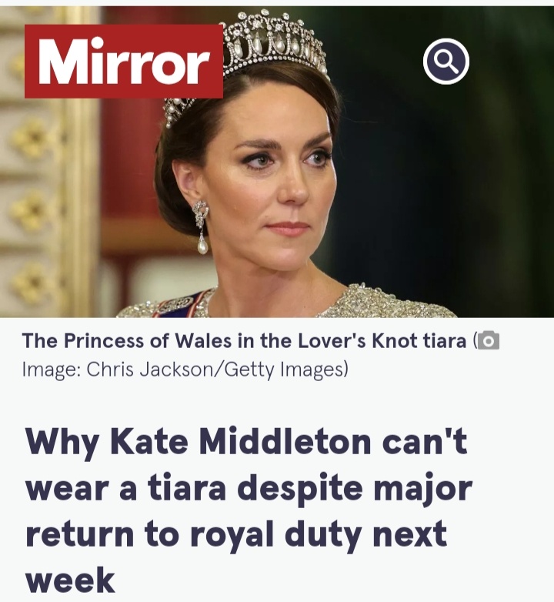Viewport: 554px width, 602px height.
Task: Click the 'Image:' credit label
Action: pos(52,370)
